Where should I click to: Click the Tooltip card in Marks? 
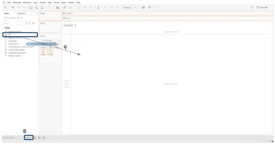50,52
